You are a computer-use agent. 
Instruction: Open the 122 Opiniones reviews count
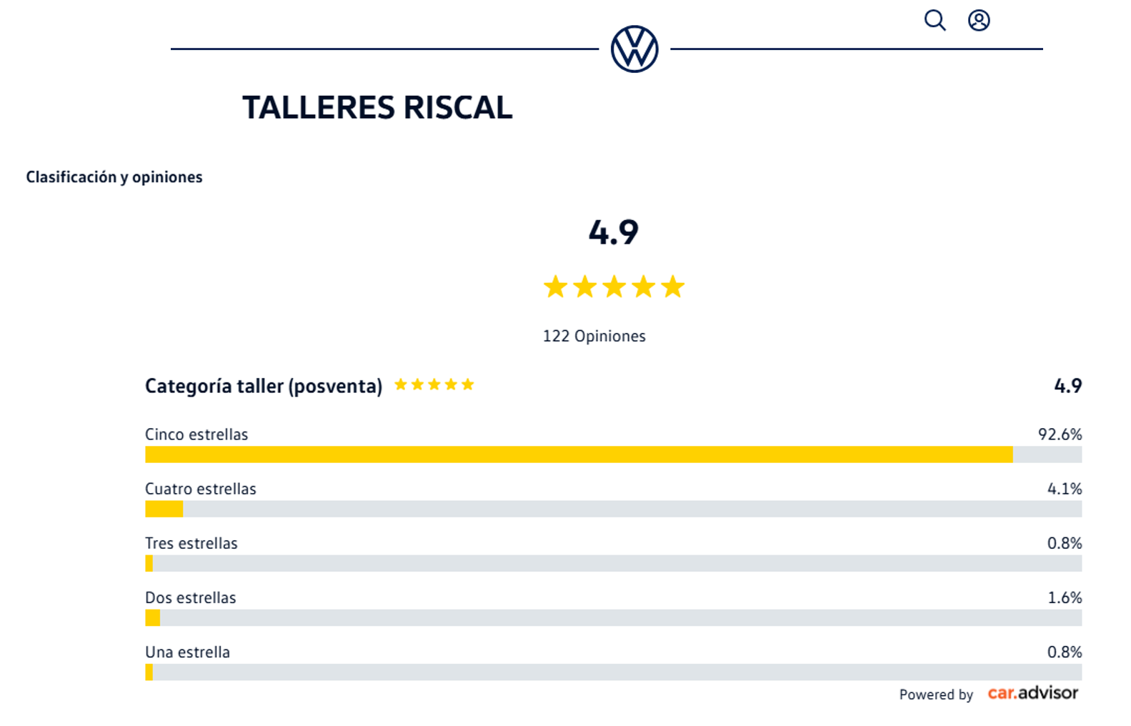point(594,336)
